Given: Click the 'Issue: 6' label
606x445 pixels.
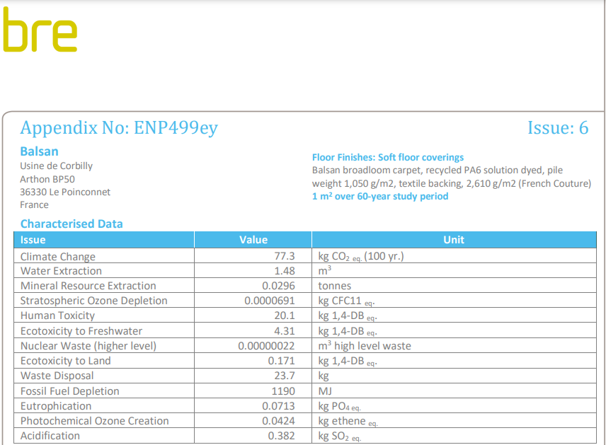Looking at the screenshot, I should tap(558, 127).
